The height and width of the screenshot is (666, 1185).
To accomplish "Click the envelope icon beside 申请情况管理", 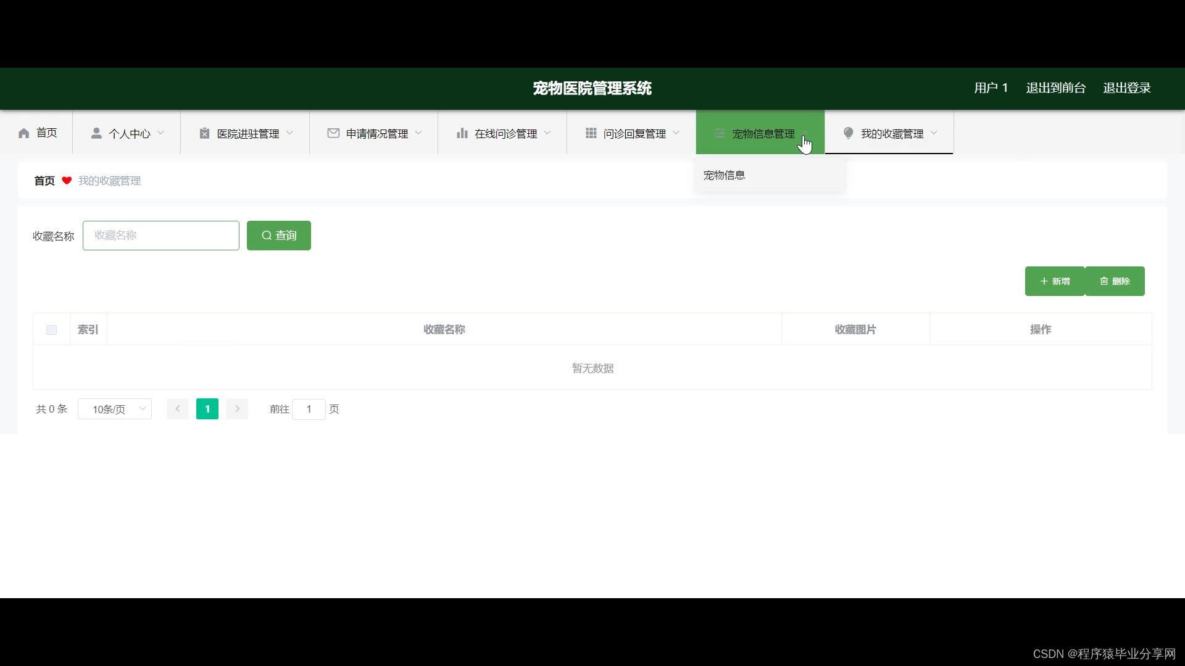I will pos(333,133).
